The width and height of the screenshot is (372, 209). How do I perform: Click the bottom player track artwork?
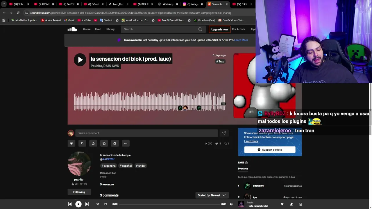point(241,204)
